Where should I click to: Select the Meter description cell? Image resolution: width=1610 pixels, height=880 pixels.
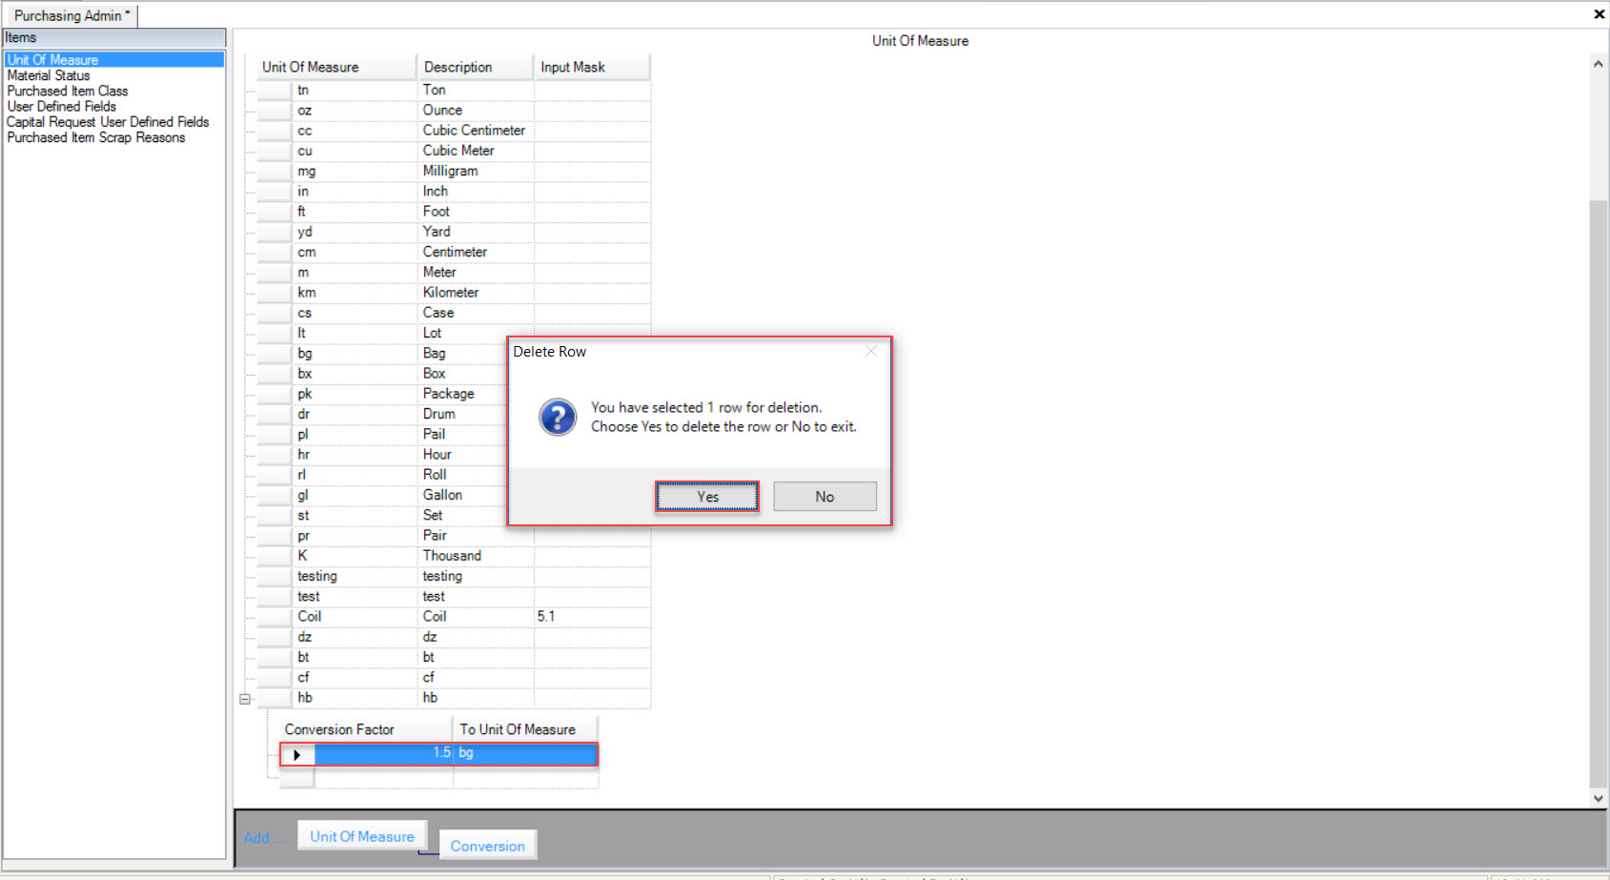tap(476, 272)
